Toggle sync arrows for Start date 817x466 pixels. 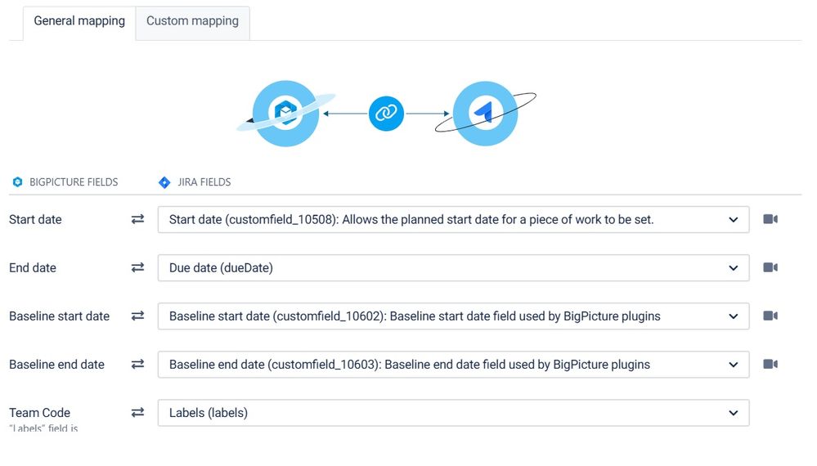[x=137, y=219]
